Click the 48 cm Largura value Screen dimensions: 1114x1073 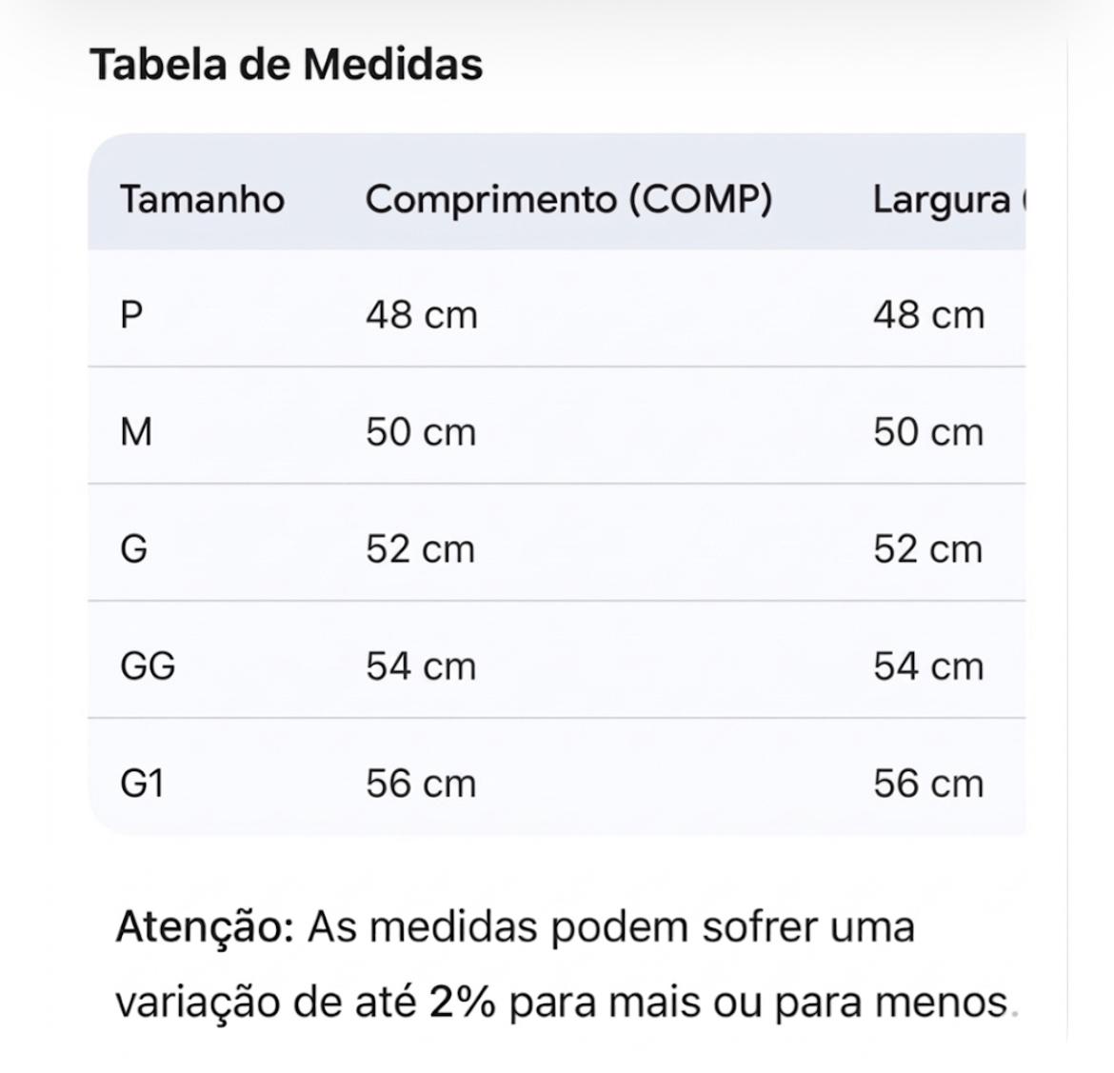[928, 315]
